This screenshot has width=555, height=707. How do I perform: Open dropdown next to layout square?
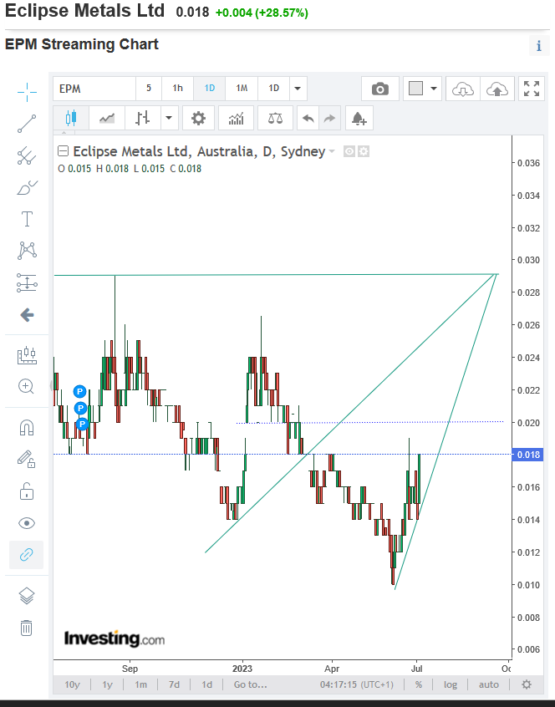434,89
